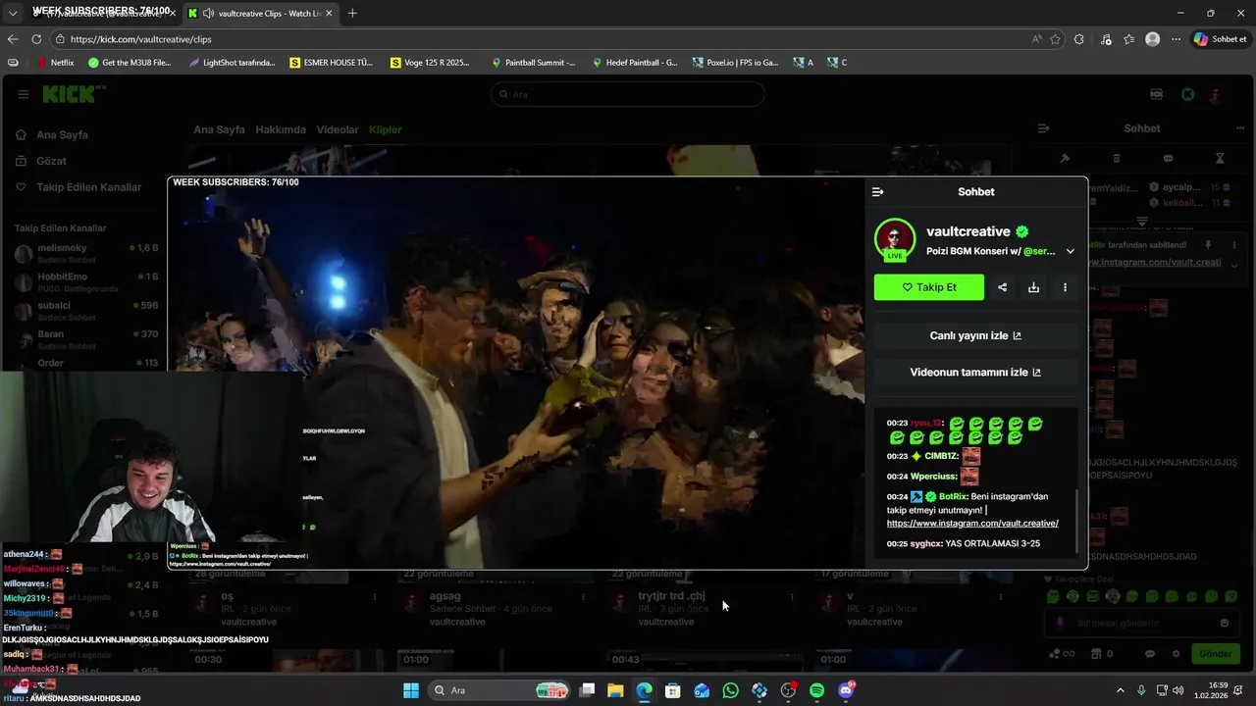Open pinned message three-dot menu
The height and width of the screenshot is (706, 1256).
click(x=1233, y=245)
